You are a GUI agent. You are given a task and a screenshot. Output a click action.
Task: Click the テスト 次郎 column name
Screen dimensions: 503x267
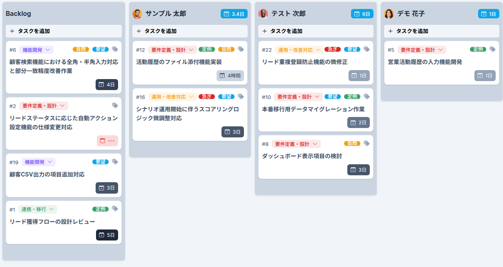(288, 14)
